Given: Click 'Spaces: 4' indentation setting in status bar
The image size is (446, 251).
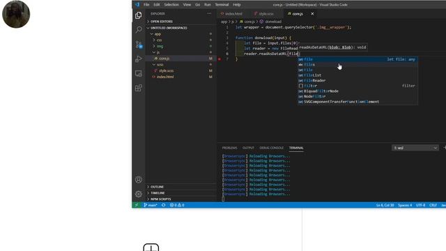Looking at the screenshot, I should pos(405,205).
